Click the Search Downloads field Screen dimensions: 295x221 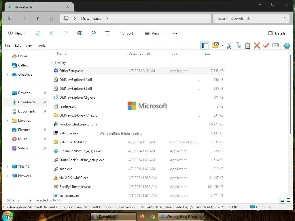coord(251,18)
